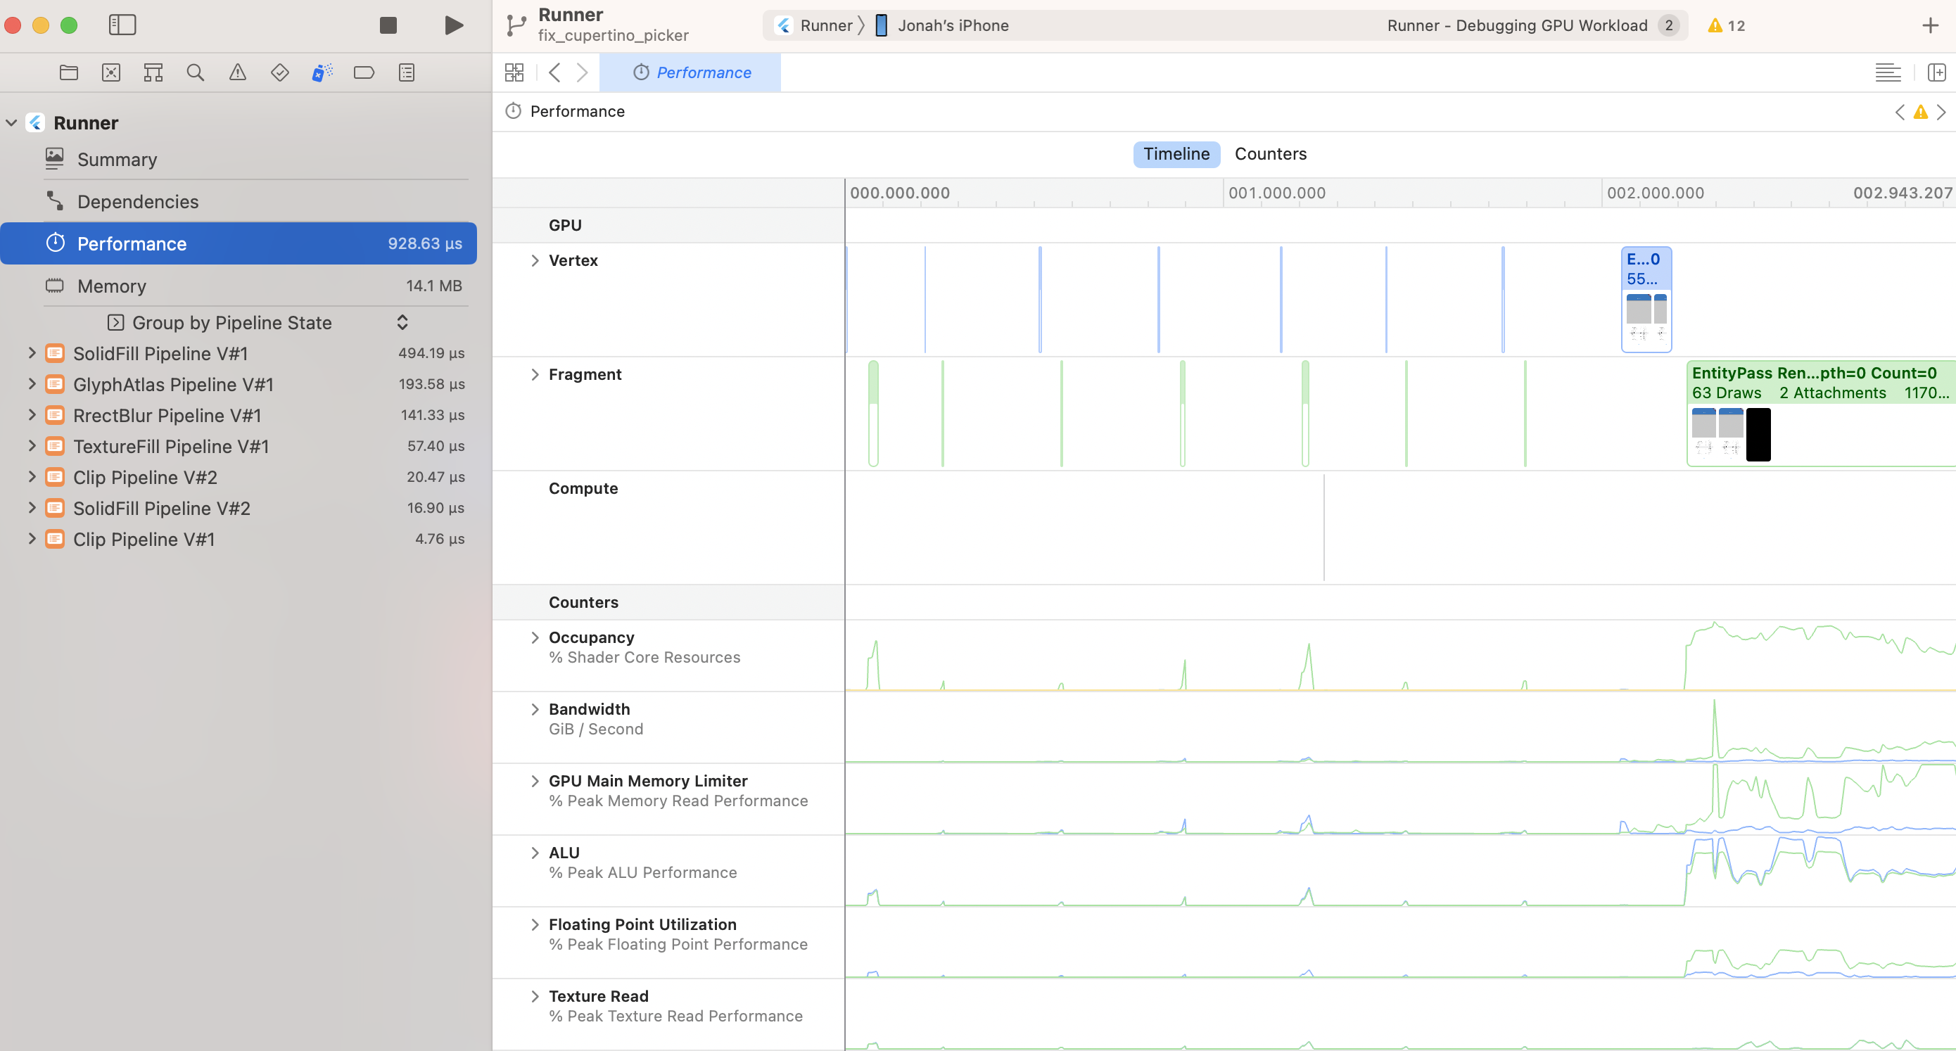This screenshot has height=1051, width=1956.
Task: Toggle the inspectors panel at far right
Action: pos(1936,73)
